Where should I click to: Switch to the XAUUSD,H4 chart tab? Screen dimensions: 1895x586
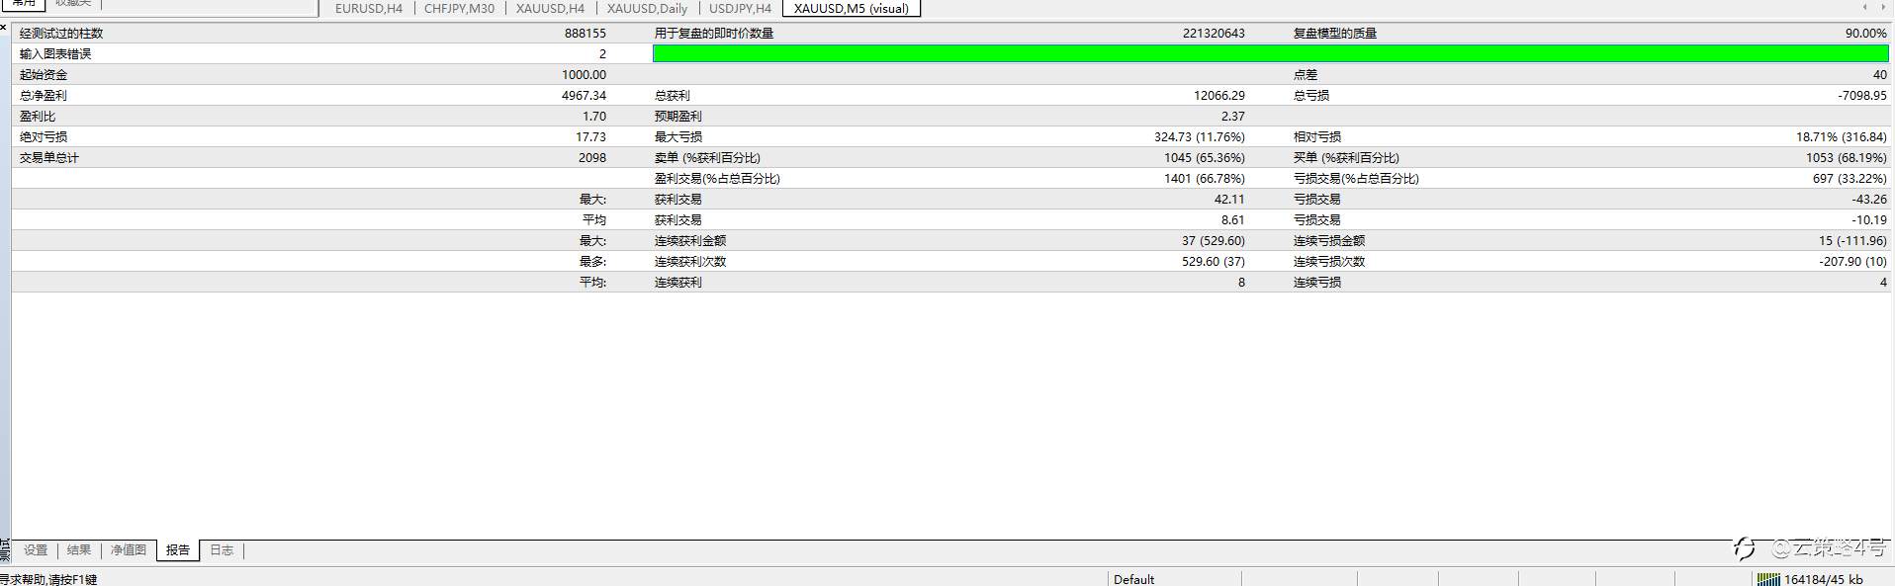550,8
